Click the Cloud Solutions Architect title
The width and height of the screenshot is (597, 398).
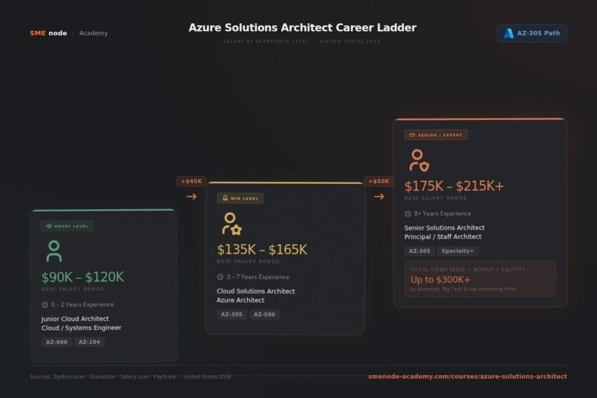click(256, 291)
